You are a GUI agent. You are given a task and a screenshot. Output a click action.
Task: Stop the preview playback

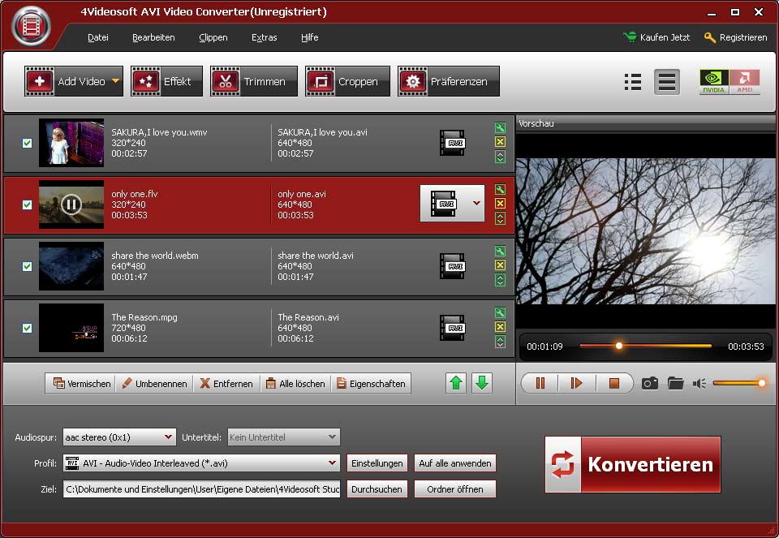[614, 383]
